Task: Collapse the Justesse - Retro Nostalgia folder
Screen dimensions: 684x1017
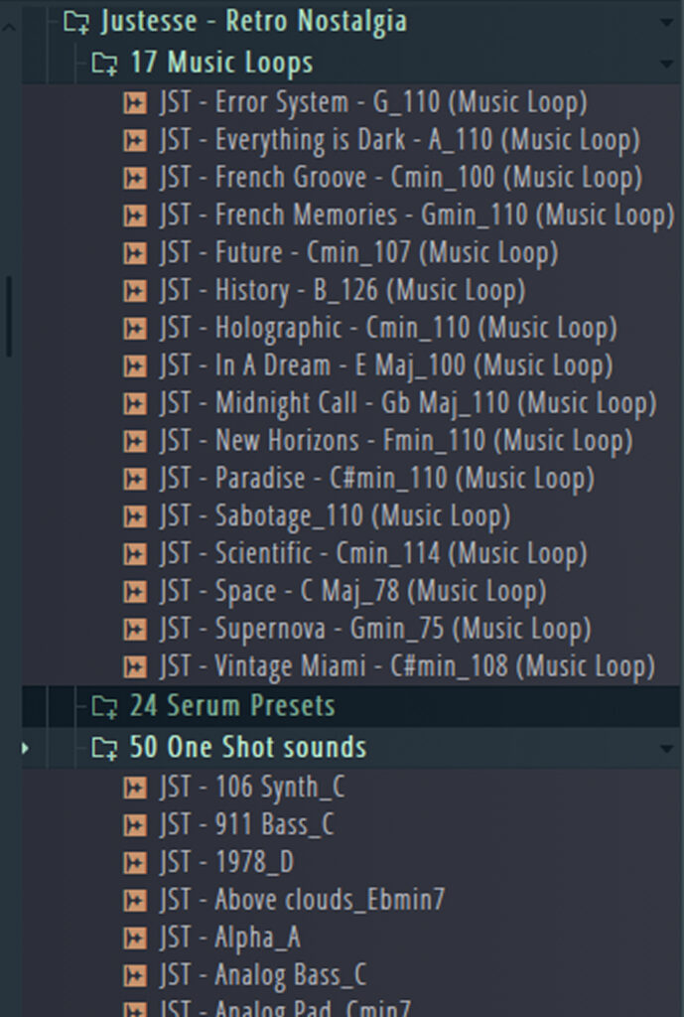Action: [x=75, y=22]
